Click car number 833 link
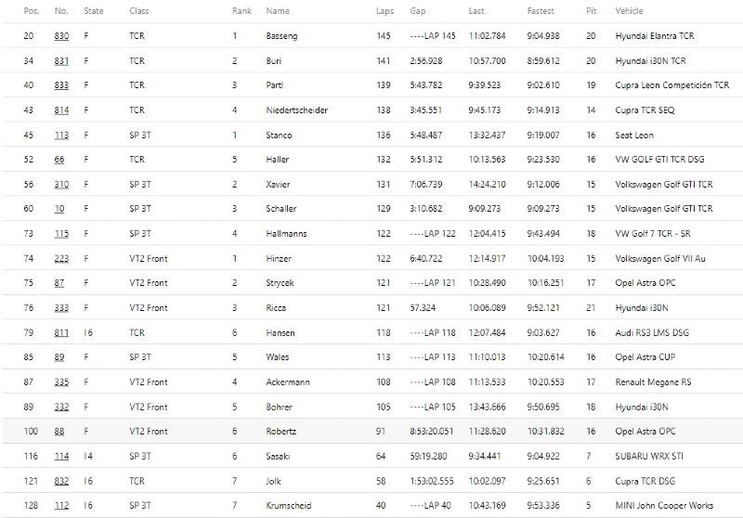This screenshot has width=743, height=518. pyautogui.click(x=61, y=85)
